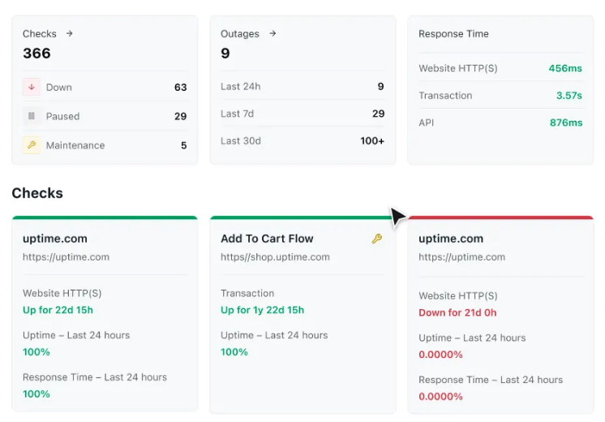Click the Last 7d outages label
This screenshot has height=422, width=605.
pos(238,114)
